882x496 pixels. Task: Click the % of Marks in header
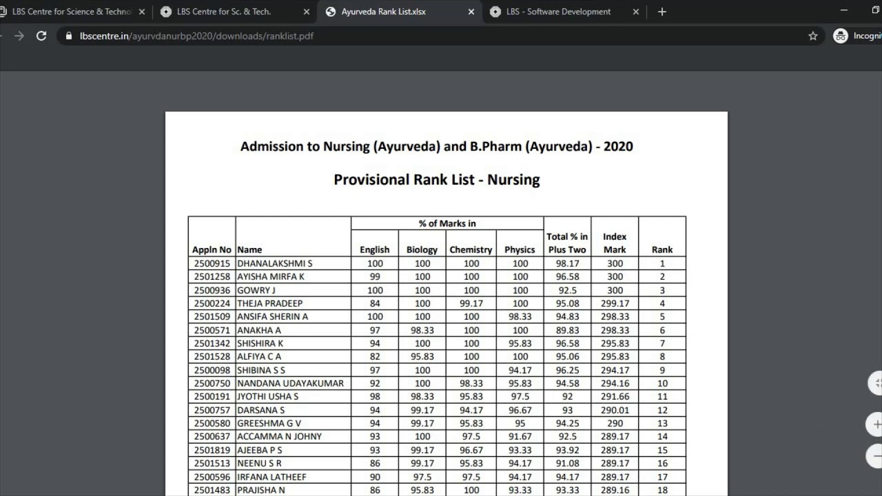coord(447,223)
